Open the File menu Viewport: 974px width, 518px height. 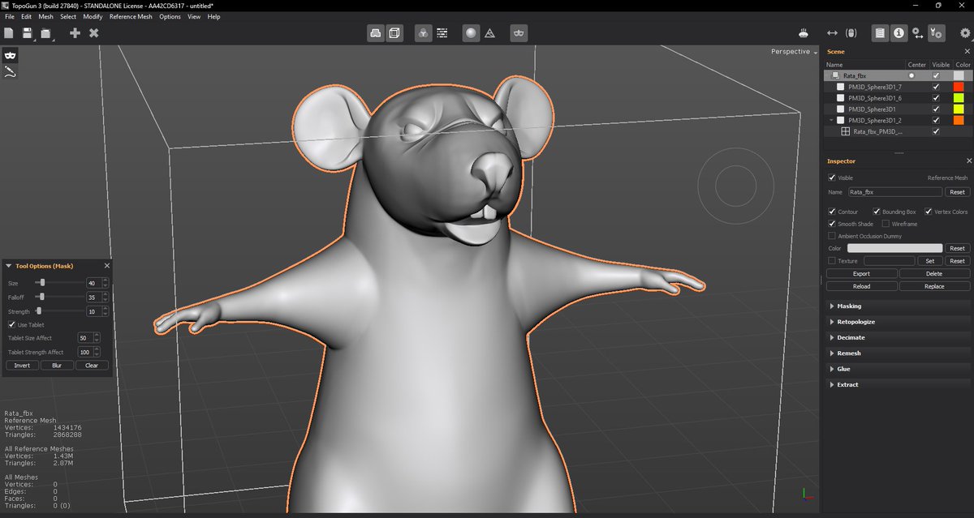(x=10, y=16)
